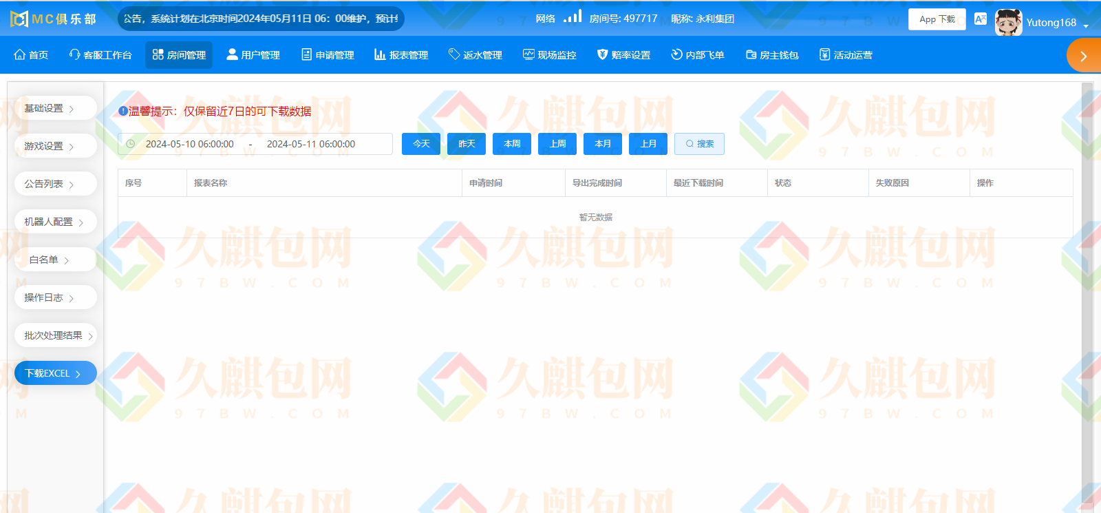The width and height of the screenshot is (1101, 513).
Task: Expand the Yutong168 account dropdown arrow
Action: point(1086,25)
